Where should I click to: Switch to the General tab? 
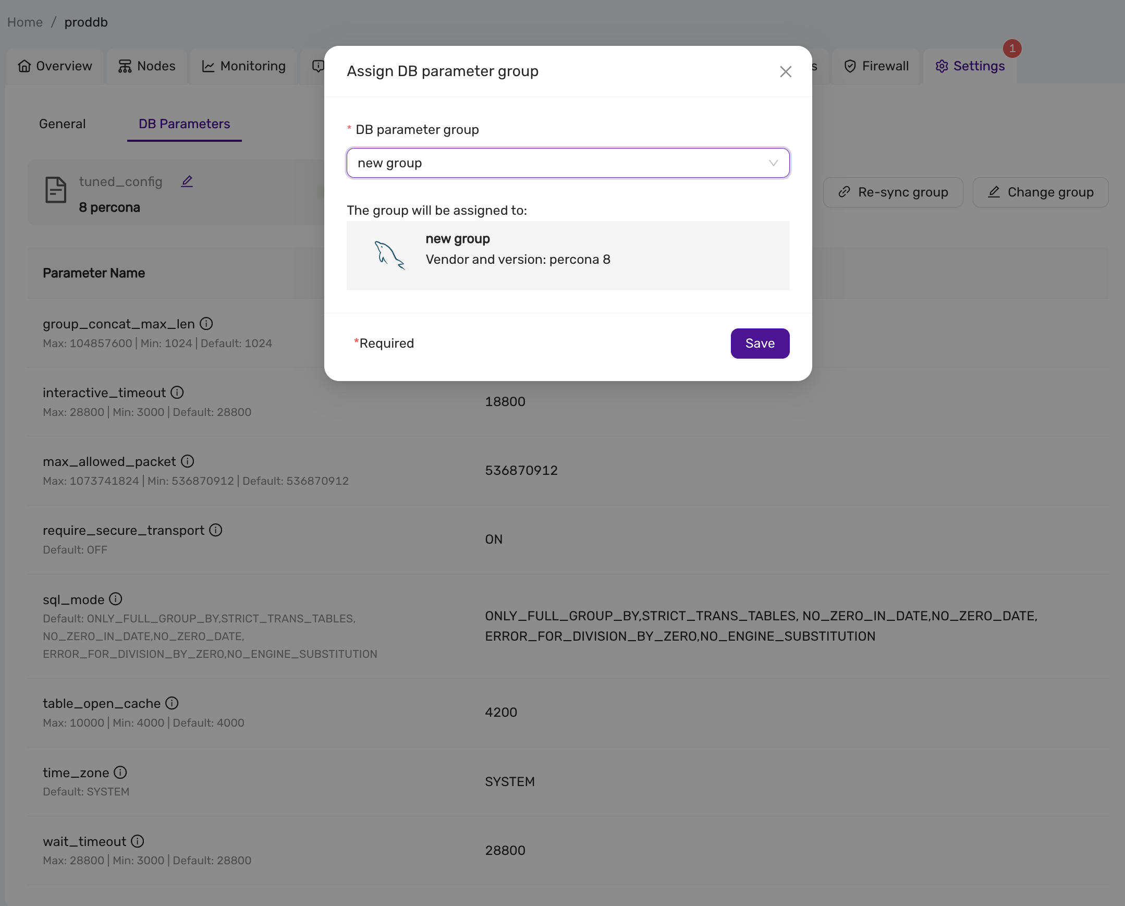pos(62,123)
